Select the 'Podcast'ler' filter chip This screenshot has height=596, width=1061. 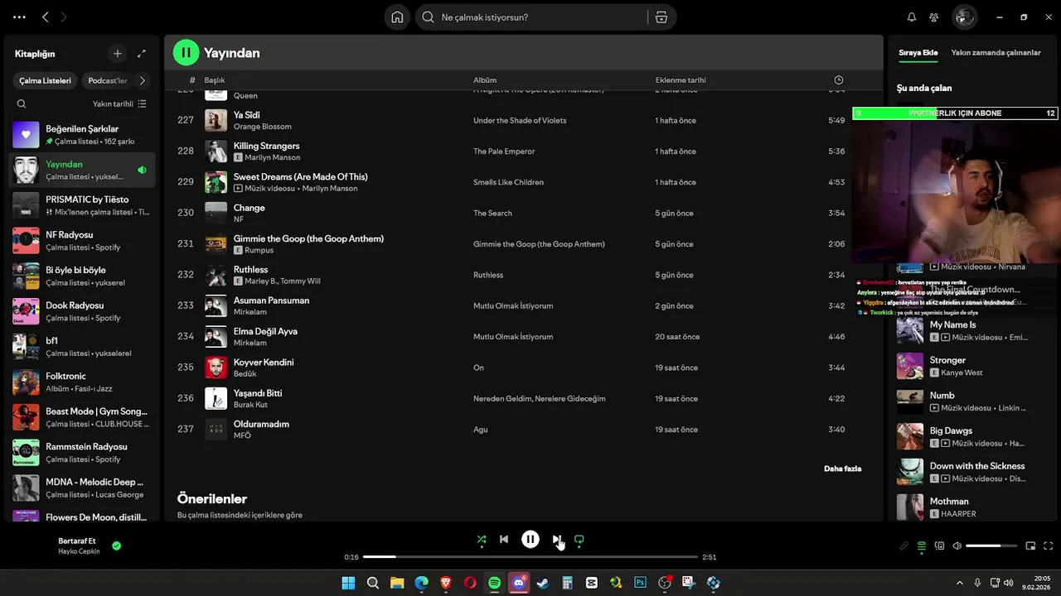108,81
